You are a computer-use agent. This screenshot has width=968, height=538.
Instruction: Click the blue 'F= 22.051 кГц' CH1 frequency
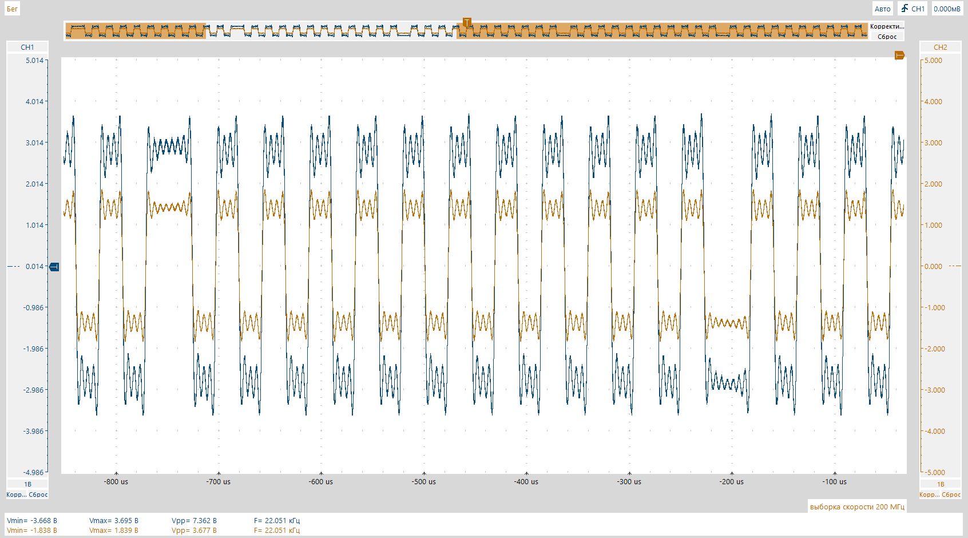click(277, 520)
